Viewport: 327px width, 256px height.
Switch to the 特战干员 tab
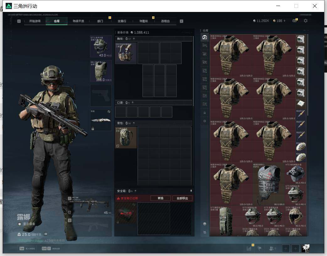[78, 21]
